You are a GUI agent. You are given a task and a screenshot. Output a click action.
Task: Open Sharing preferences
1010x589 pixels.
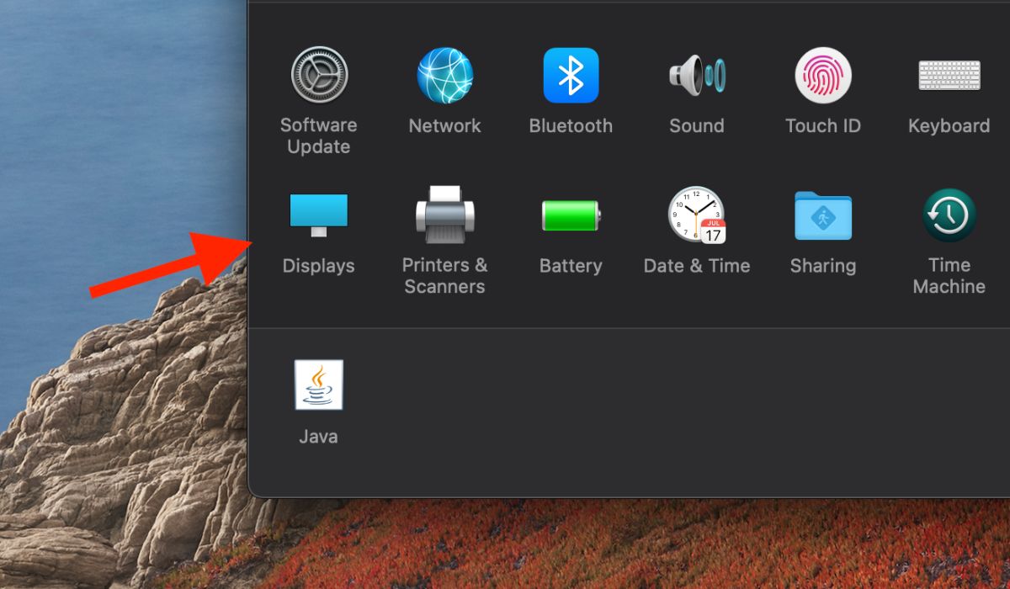click(822, 215)
